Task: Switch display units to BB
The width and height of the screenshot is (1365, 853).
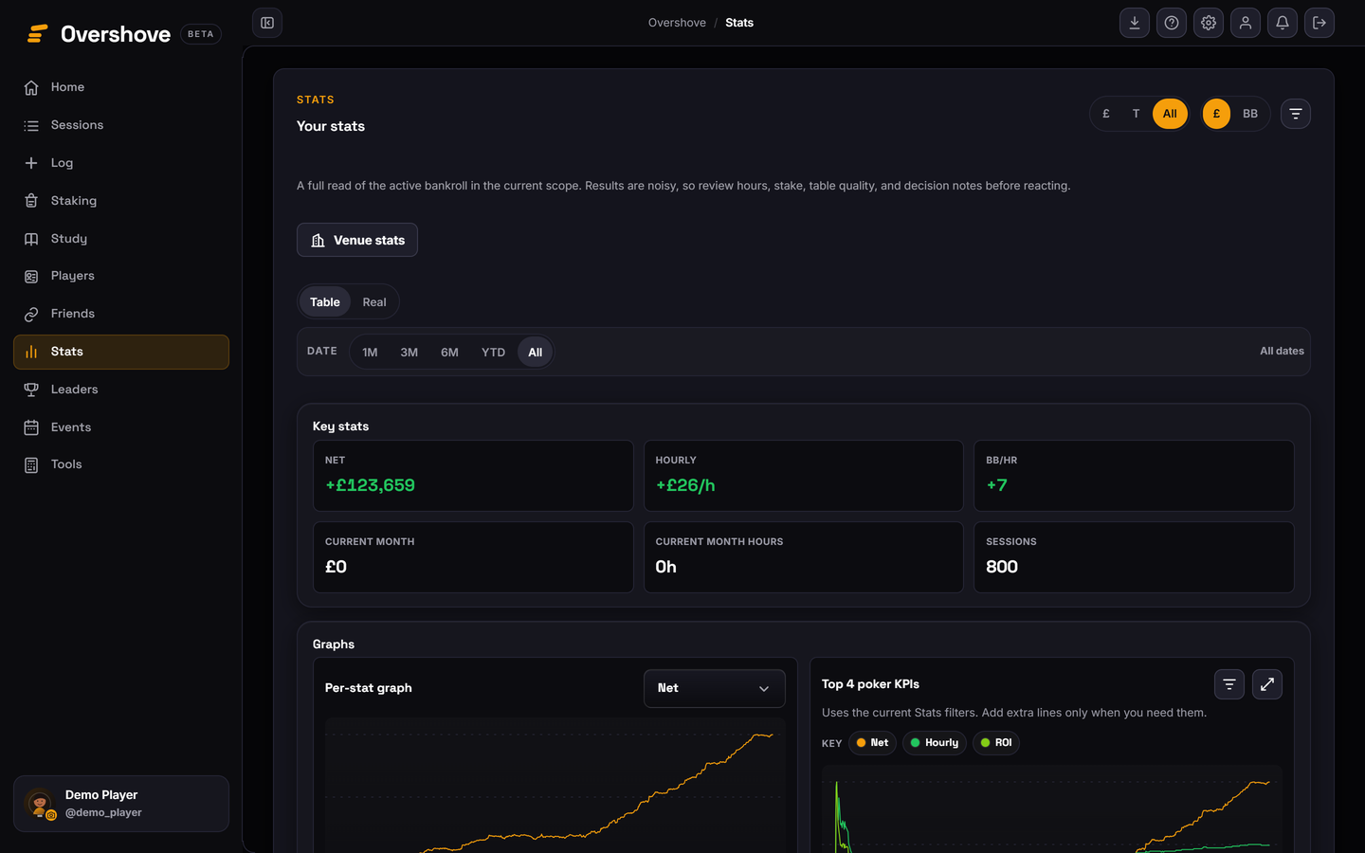Action: [x=1250, y=114]
